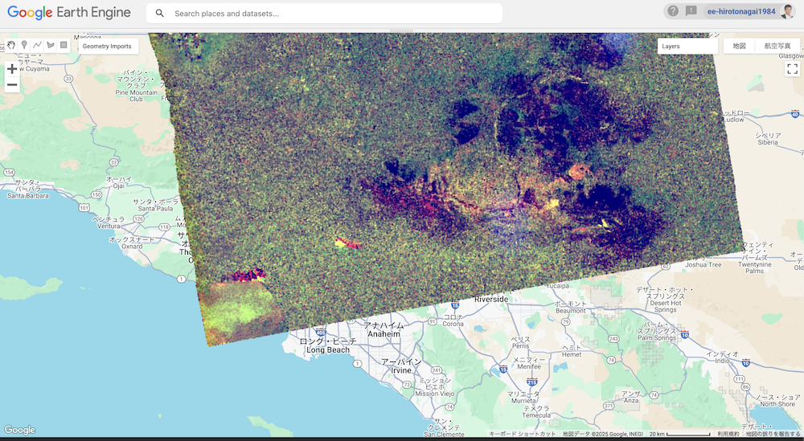Zoom in on the map
The height and width of the screenshot is (441, 804).
tap(12, 69)
